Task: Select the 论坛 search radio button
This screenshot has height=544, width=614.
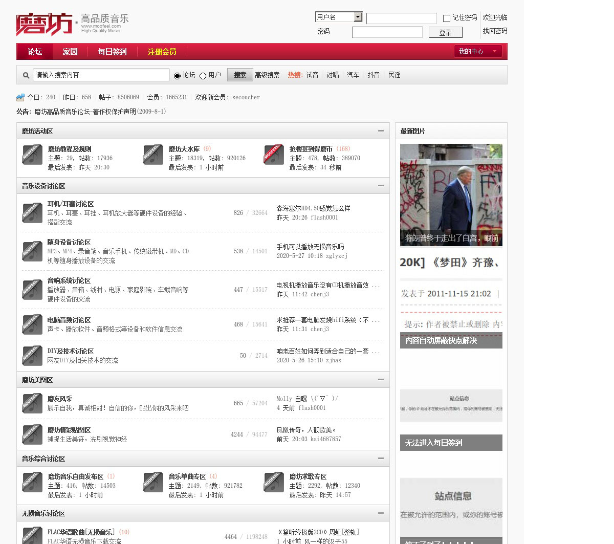Action: click(178, 76)
